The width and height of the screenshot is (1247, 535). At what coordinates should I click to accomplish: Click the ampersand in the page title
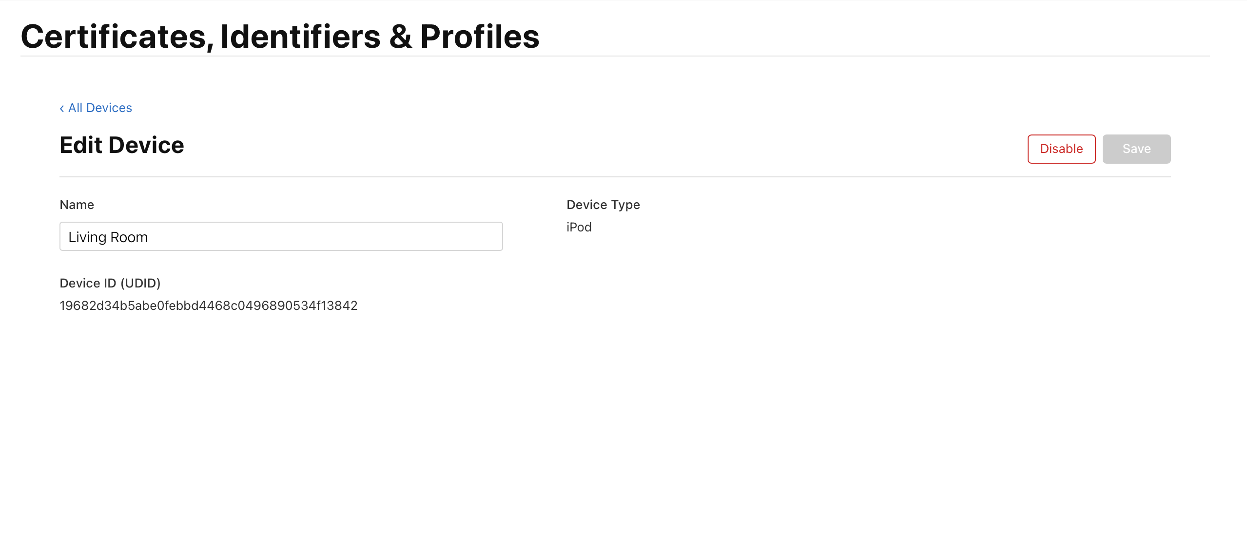click(400, 37)
